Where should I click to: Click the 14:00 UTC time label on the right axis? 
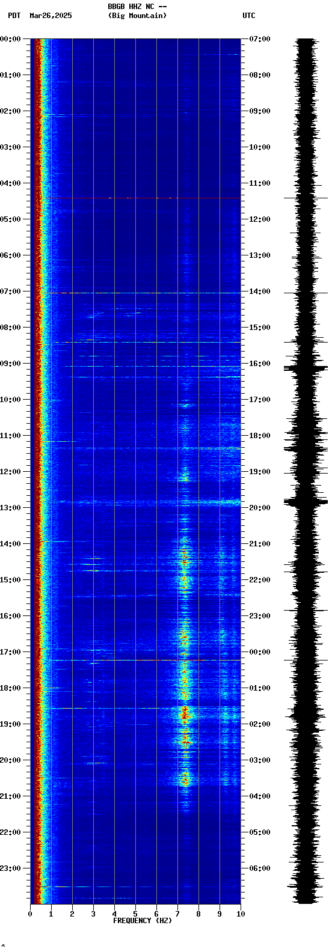click(260, 291)
